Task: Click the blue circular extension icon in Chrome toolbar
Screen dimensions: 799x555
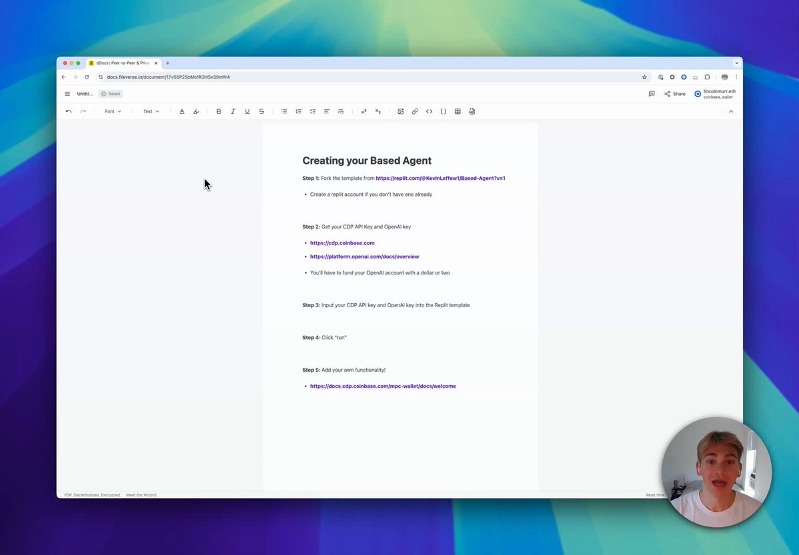Action: point(684,77)
